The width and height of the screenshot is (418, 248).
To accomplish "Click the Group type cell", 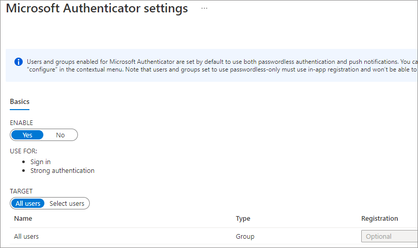I will coord(245,237).
